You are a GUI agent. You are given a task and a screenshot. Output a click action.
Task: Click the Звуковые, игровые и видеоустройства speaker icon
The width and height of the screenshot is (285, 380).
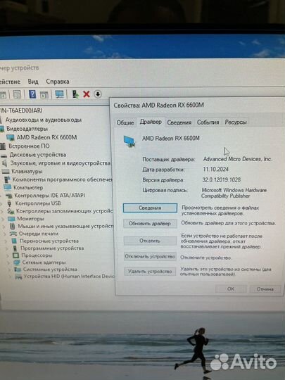(5, 163)
